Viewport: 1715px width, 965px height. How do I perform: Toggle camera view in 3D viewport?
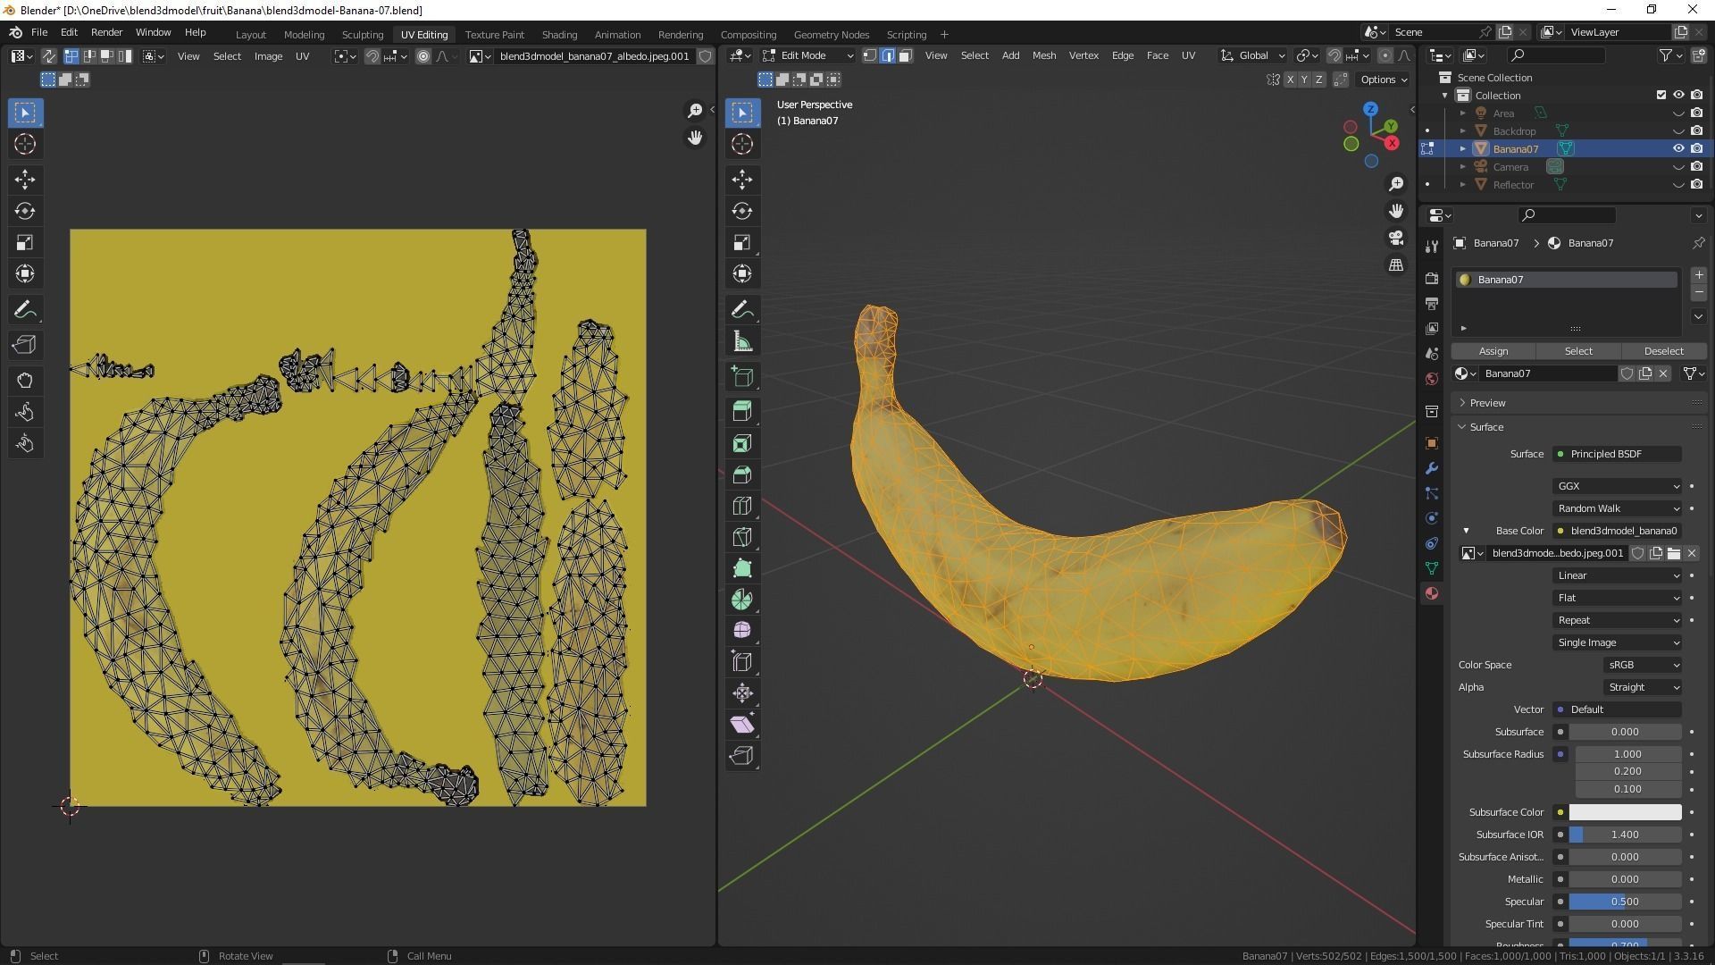1396,238
